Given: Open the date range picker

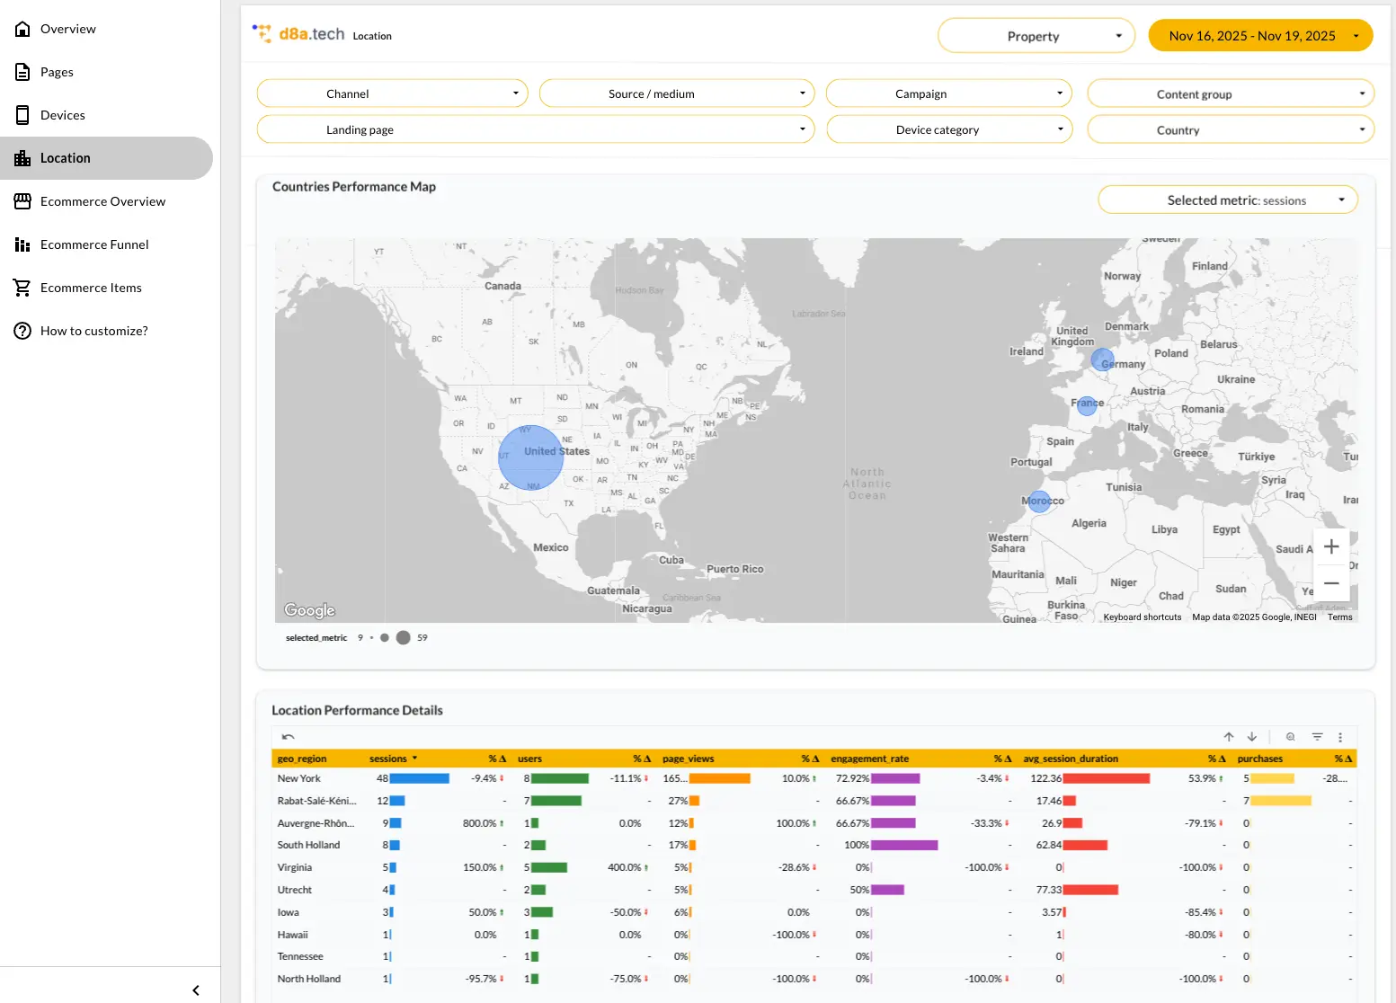Looking at the screenshot, I should click(x=1260, y=36).
